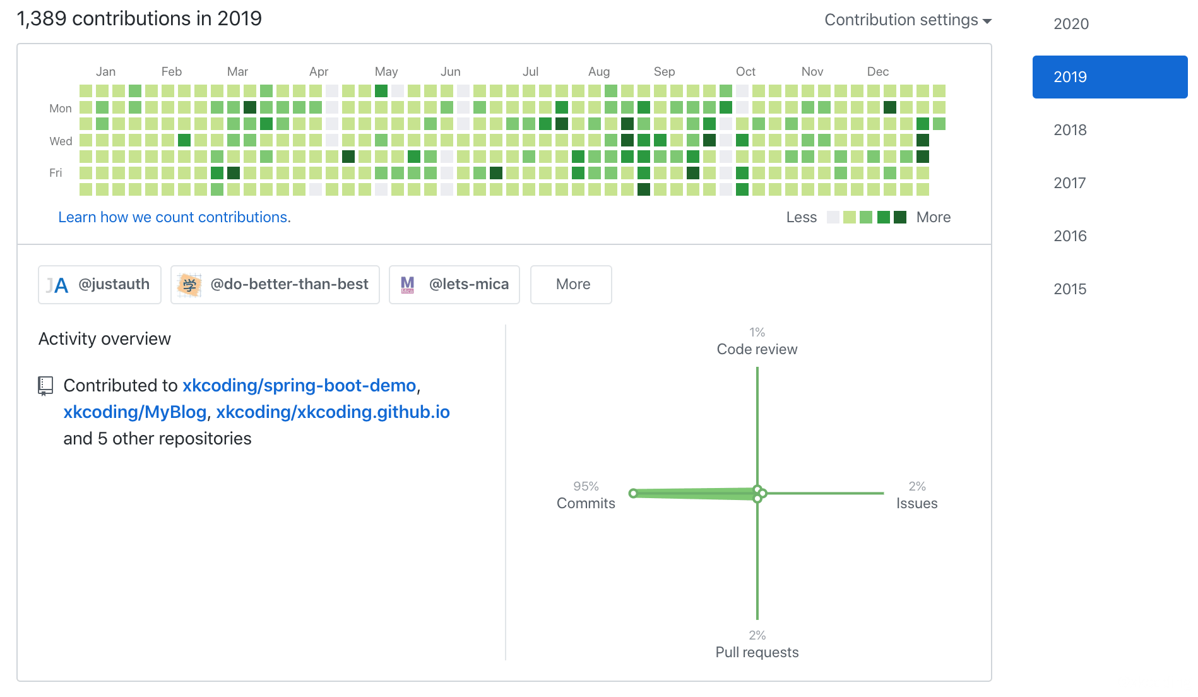
Task: Open the xkcoding/spring-boot-demo repository link
Action: click(299, 386)
